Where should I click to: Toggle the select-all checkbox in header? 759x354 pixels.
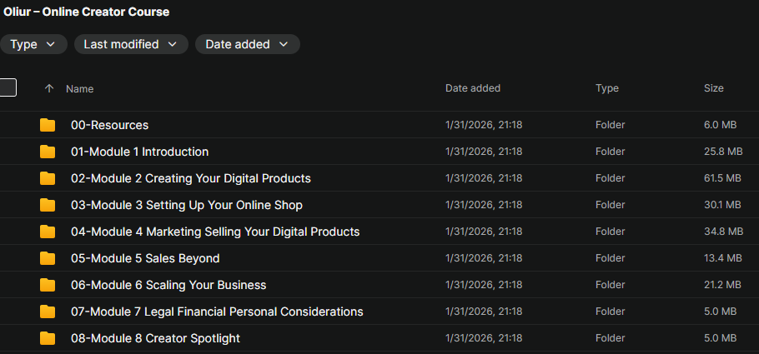(8, 87)
